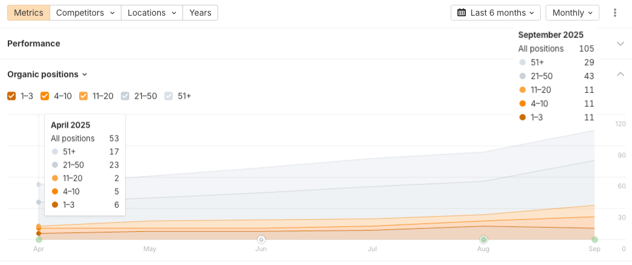The height and width of the screenshot is (265, 632).
Task: Select the Metrics tab
Action: click(28, 13)
